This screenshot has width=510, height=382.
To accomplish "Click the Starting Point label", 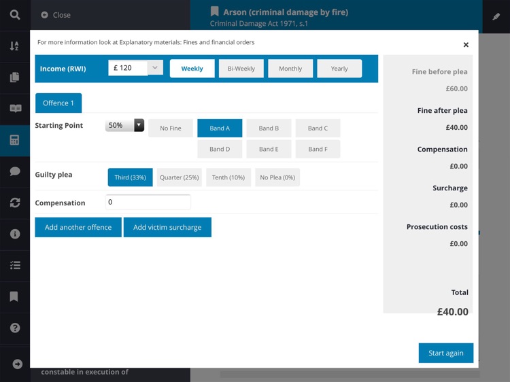I will coord(59,126).
